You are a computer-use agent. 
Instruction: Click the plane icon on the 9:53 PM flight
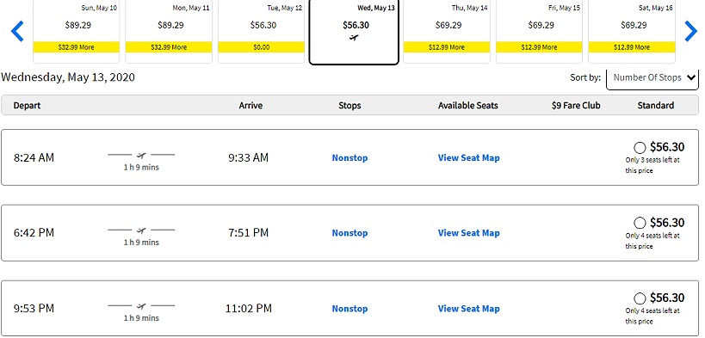tap(141, 306)
